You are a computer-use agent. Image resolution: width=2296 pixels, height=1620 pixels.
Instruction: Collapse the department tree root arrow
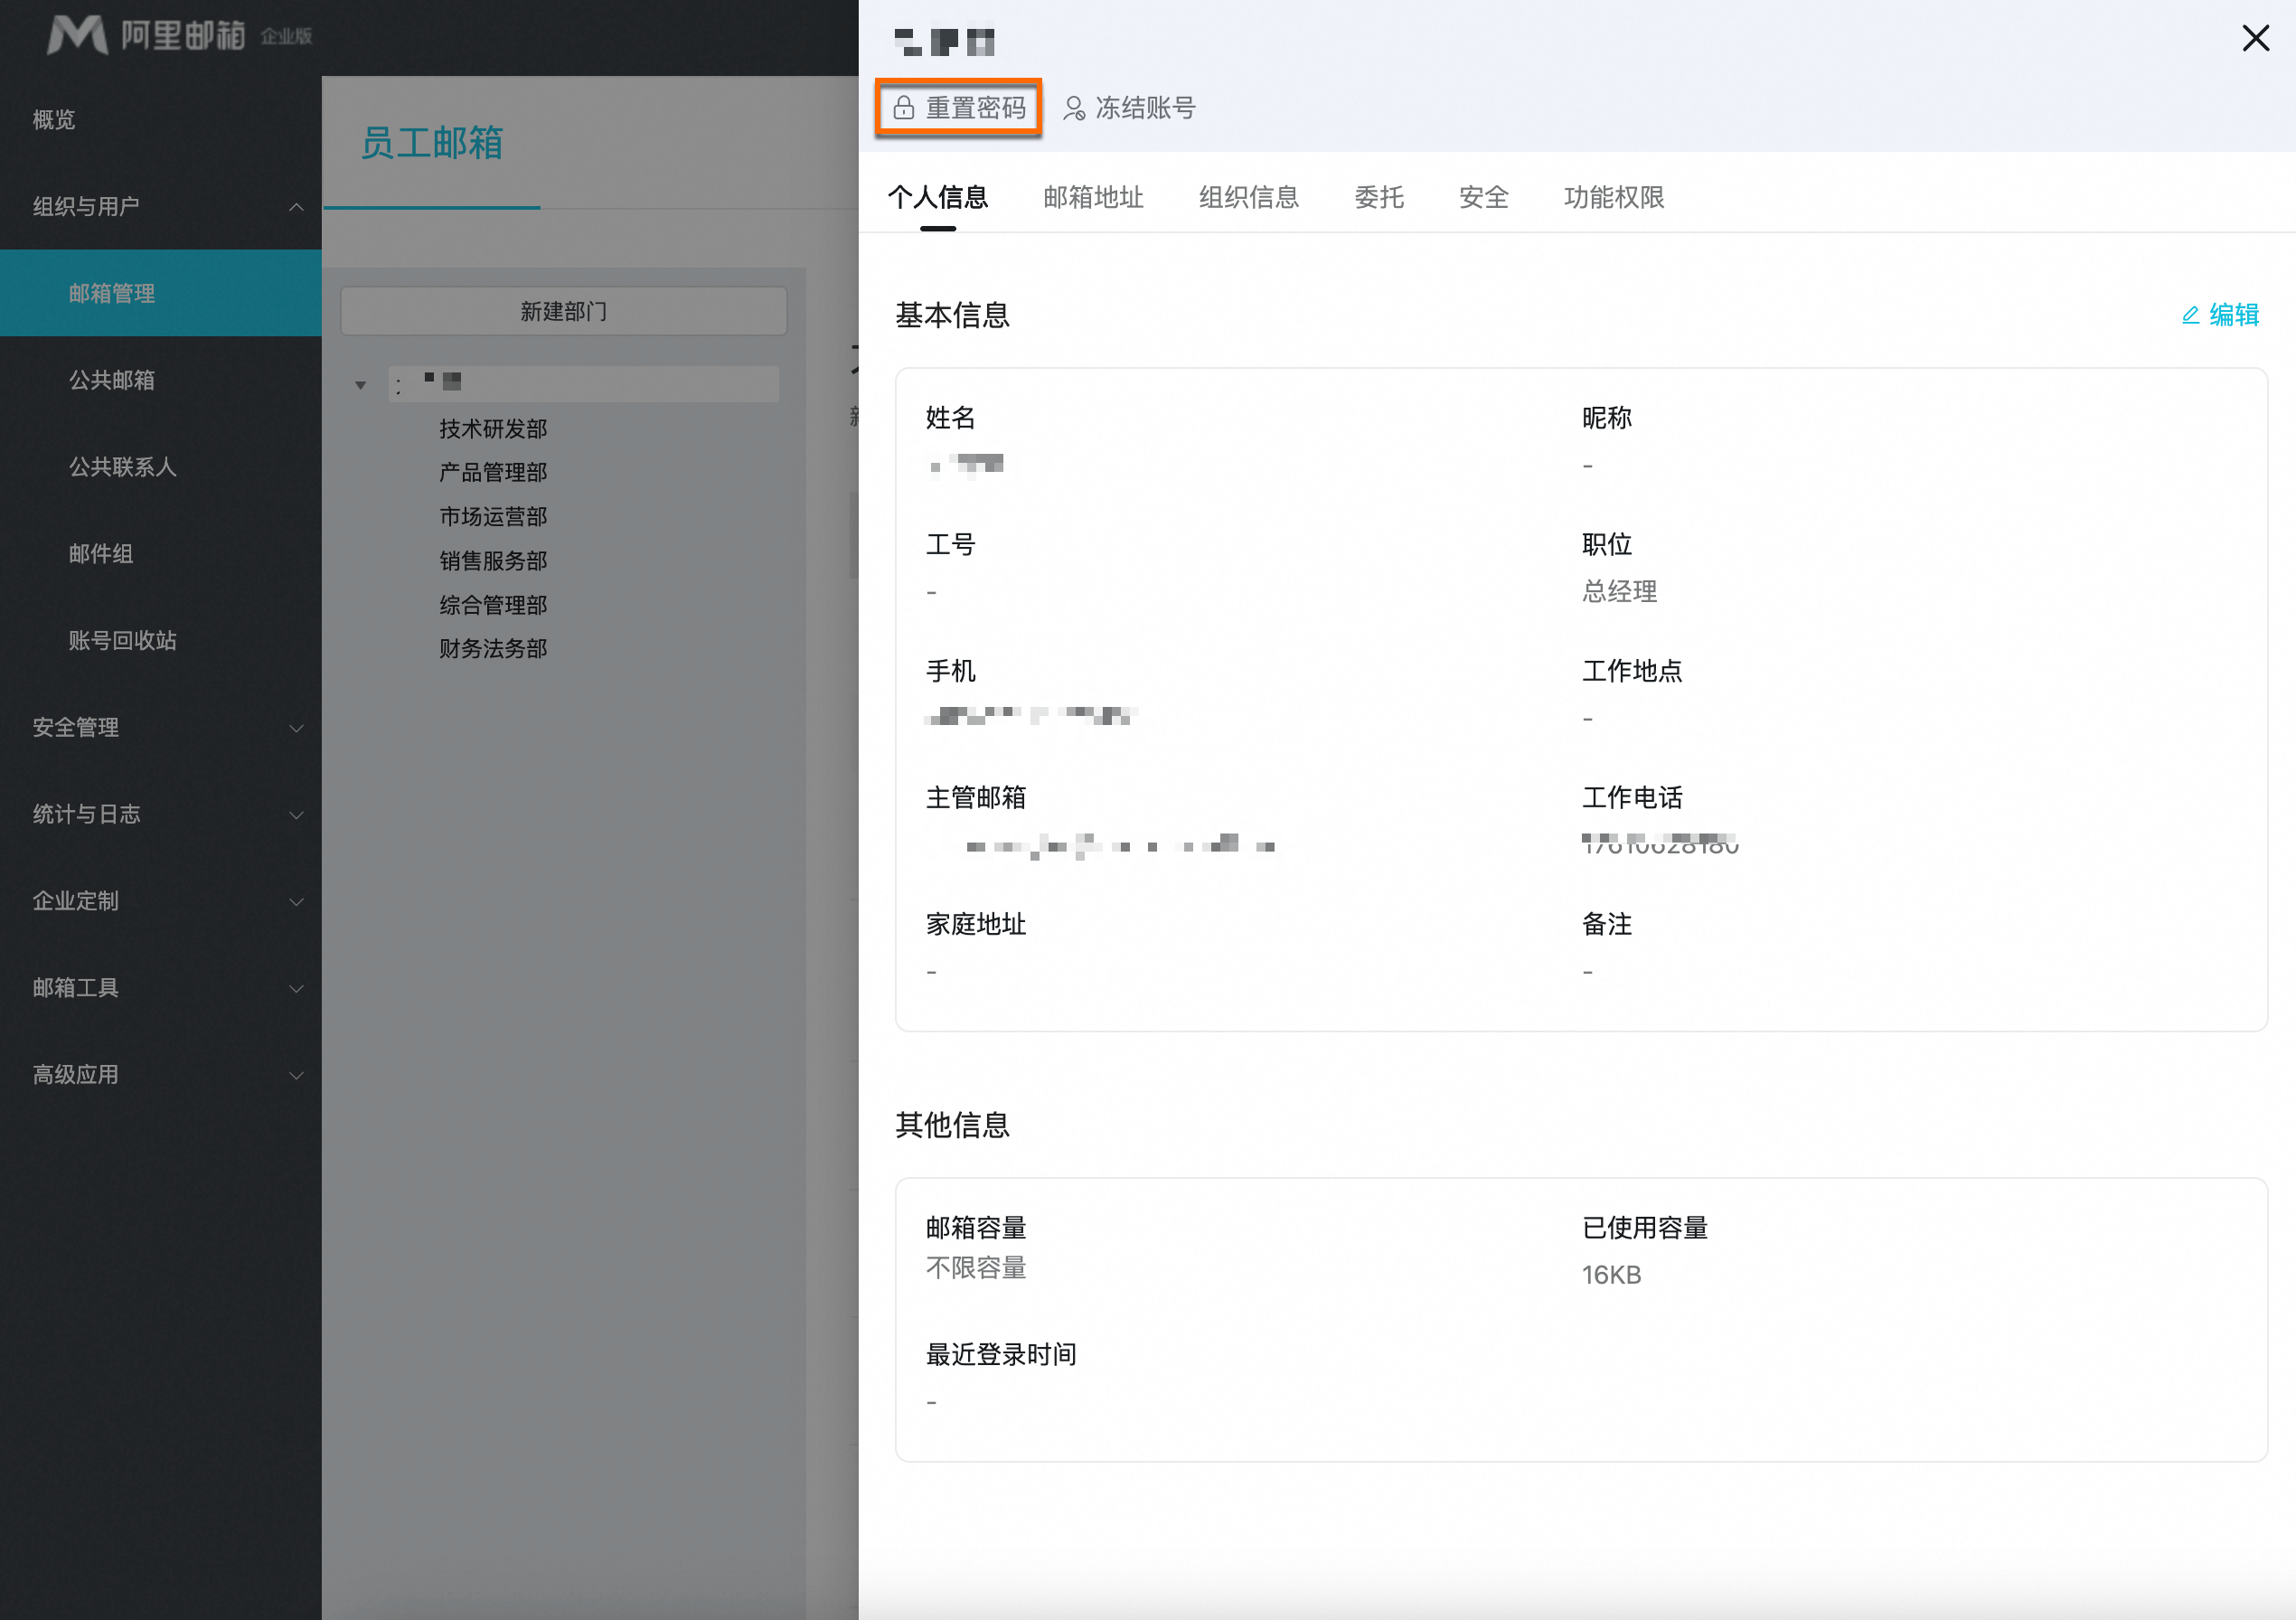click(361, 385)
